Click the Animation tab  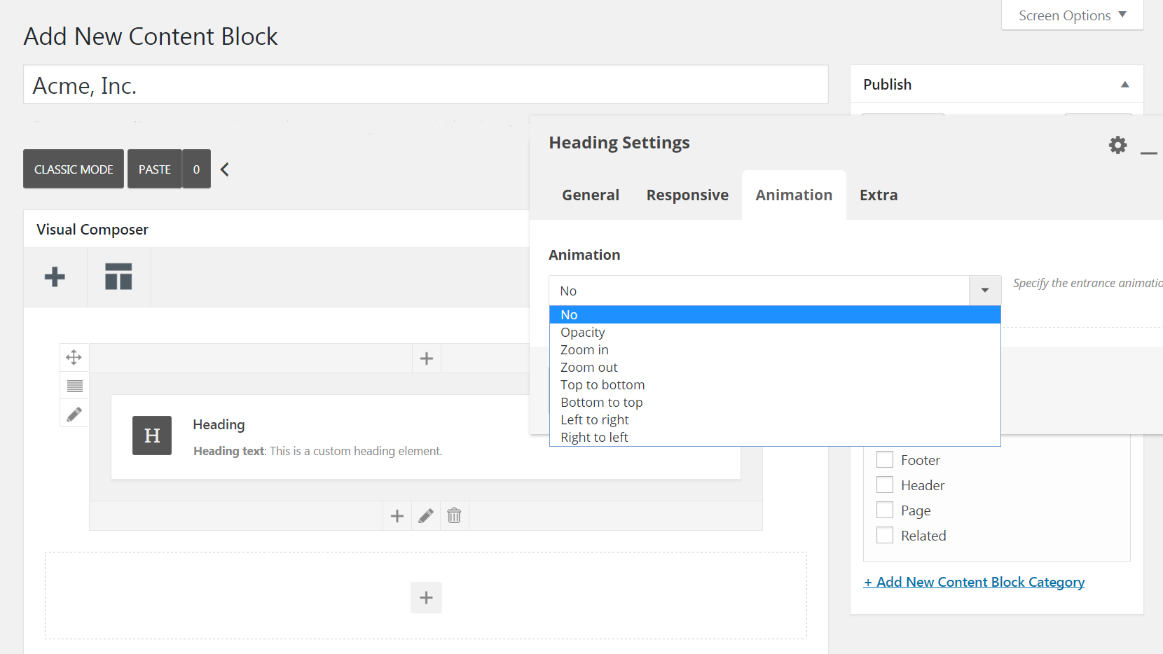click(x=794, y=195)
